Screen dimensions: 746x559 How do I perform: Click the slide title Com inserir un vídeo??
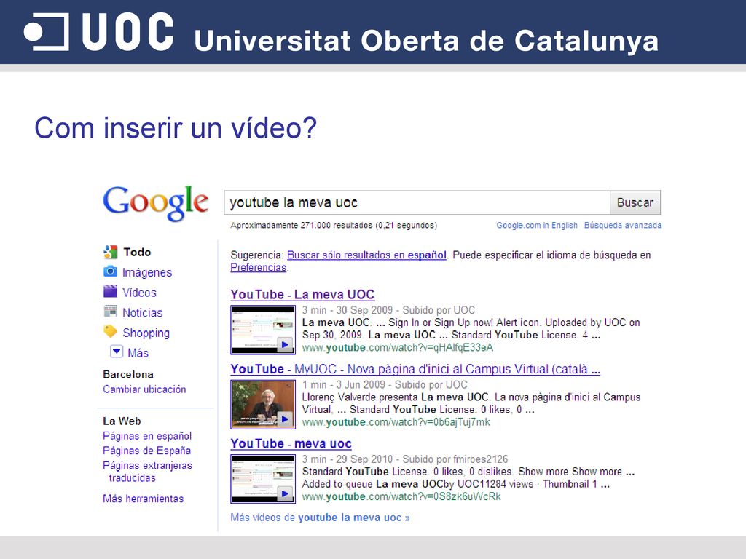point(176,128)
